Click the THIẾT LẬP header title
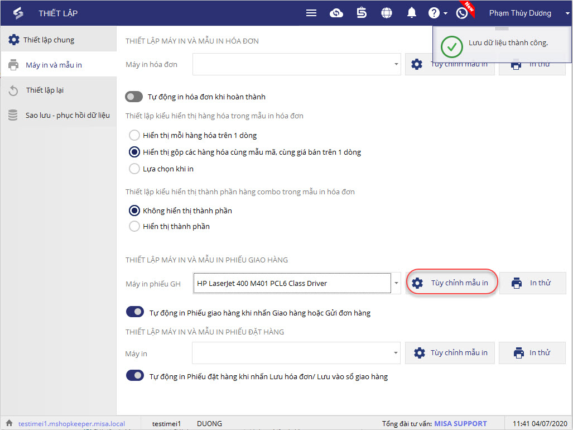Screen dimensions: 573x430 (58, 13)
